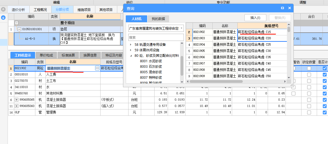Toggle 锁定数量 checkbox for 普通预拌混凝土 row
328x144 pixels.
[309, 68]
